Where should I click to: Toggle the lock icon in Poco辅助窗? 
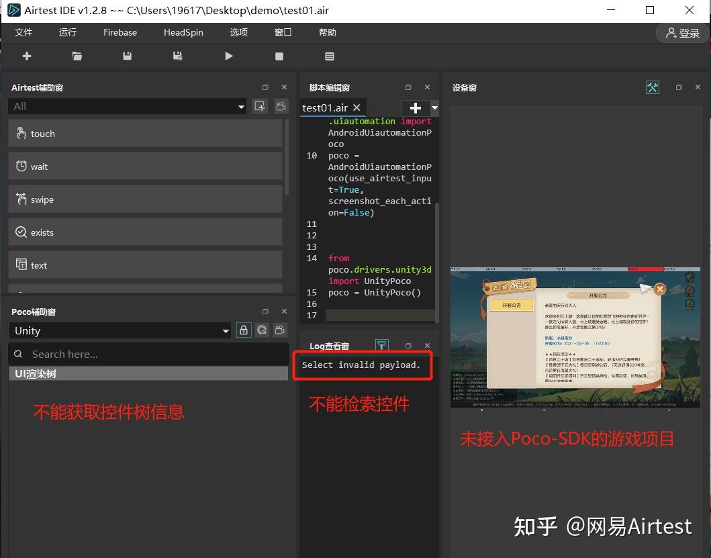coord(244,330)
